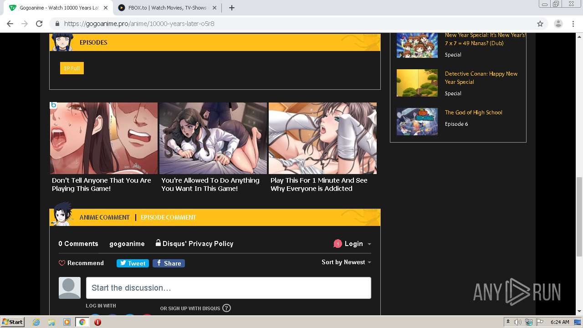Click the 'Episode 6' text
This screenshot has height=328, width=583.
coord(456,124)
